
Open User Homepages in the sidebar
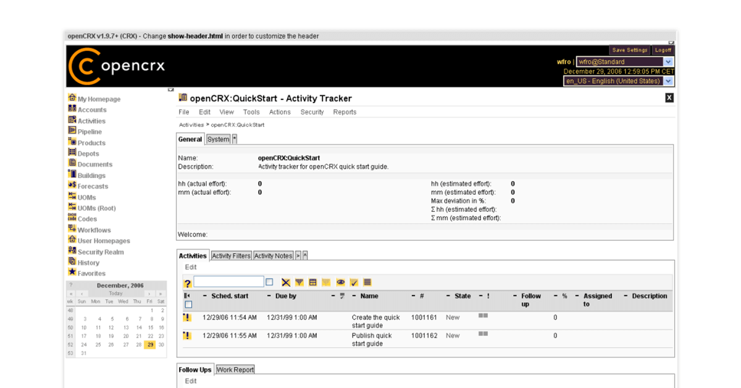pos(99,241)
